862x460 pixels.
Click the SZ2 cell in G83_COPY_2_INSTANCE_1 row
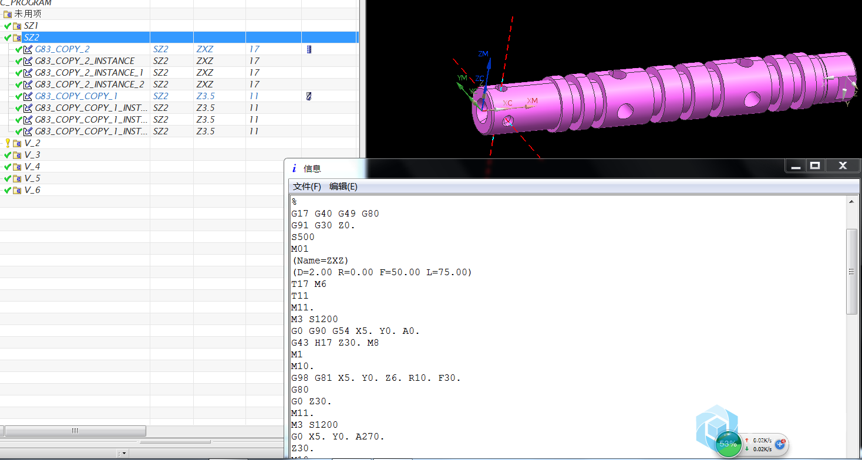[160, 73]
